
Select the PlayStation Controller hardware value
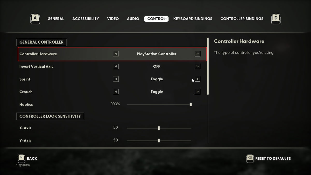coord(157,54)
